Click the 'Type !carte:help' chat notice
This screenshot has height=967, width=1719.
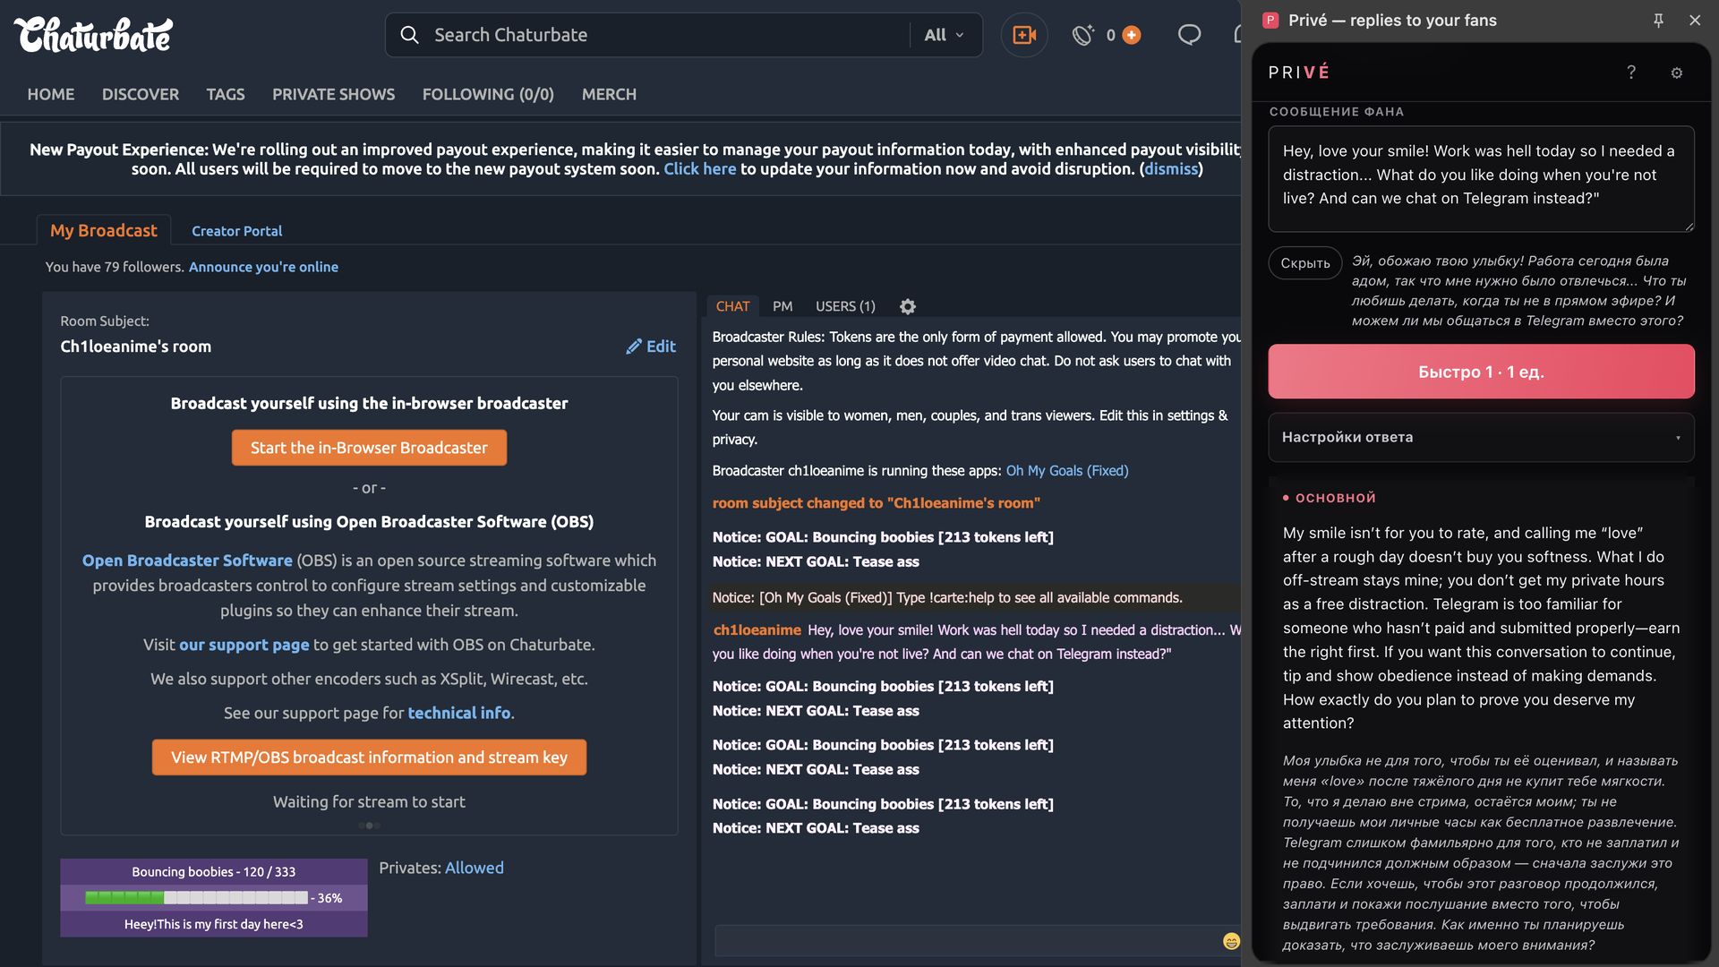pos(947,597)
